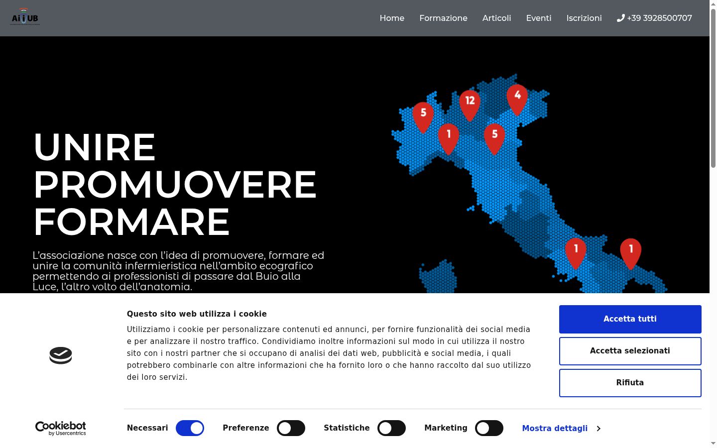Toggle the Necessari cookie switch
The width and height of the screenshot is (717, 448).
pyautogui.click(x=190, y=428)
